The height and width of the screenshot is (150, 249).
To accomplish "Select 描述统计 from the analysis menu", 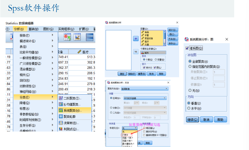I will [27, 41].
